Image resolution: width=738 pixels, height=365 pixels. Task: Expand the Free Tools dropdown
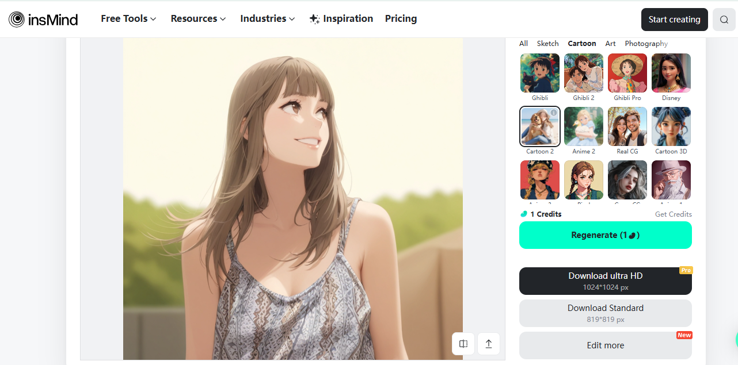coord(128,18)
